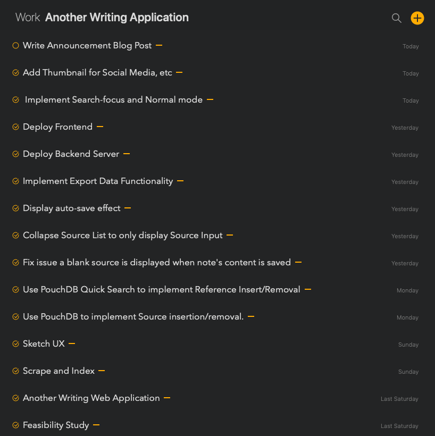
Task: Expand dash after Display auto-save effect
Action: pos(128,208)
